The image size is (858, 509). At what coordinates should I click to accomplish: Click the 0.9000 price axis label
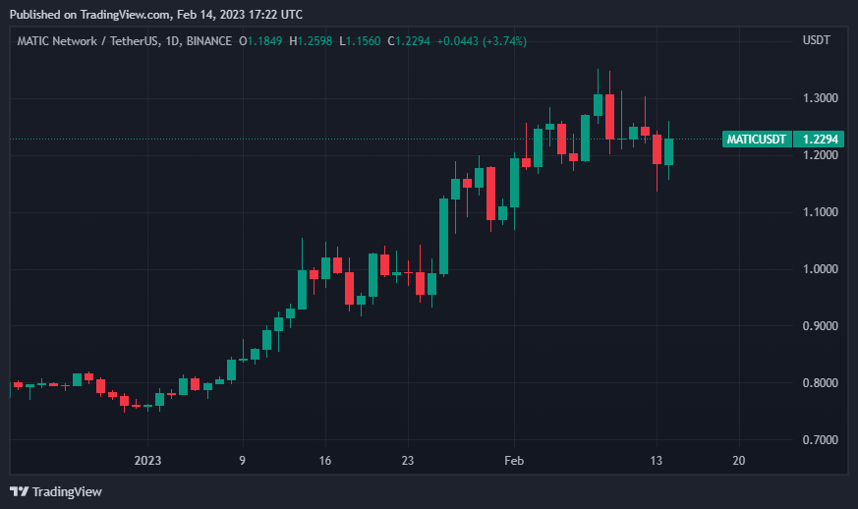pos(821,325)
